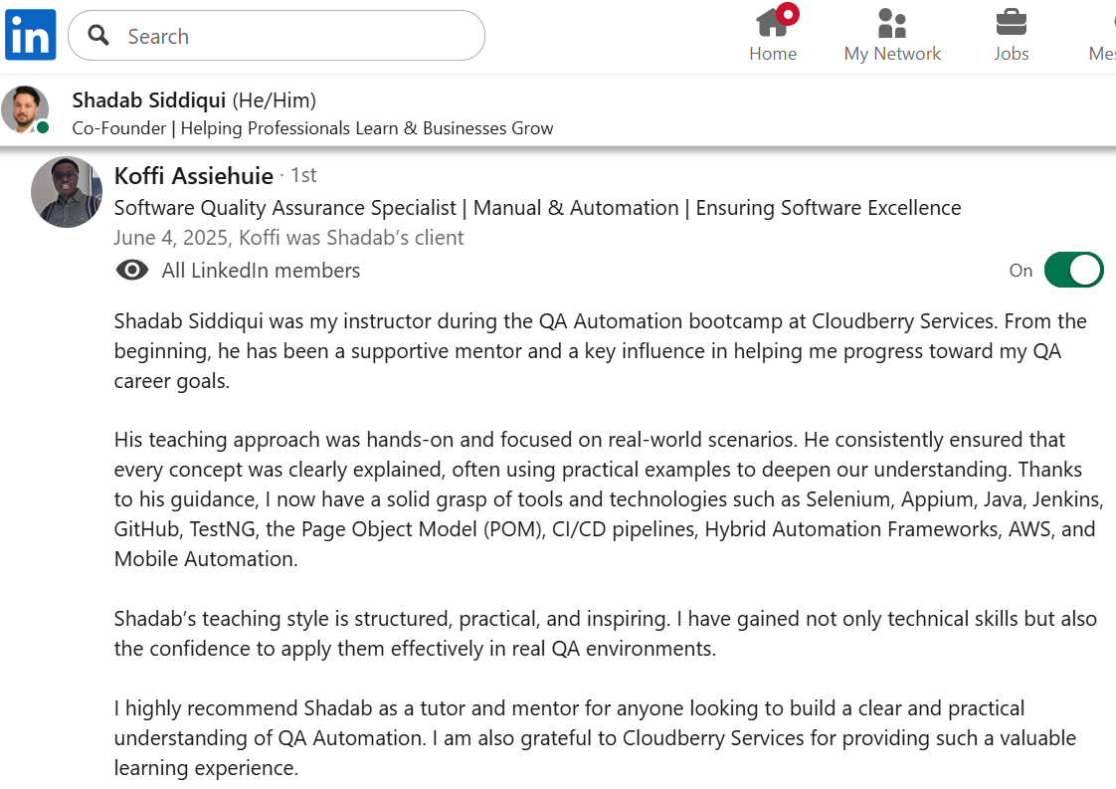This screenshot has height=789, width=1116.
Task: Click Koffi's Software Quality Assurance Specialist headline
Action: click(537, 208)
